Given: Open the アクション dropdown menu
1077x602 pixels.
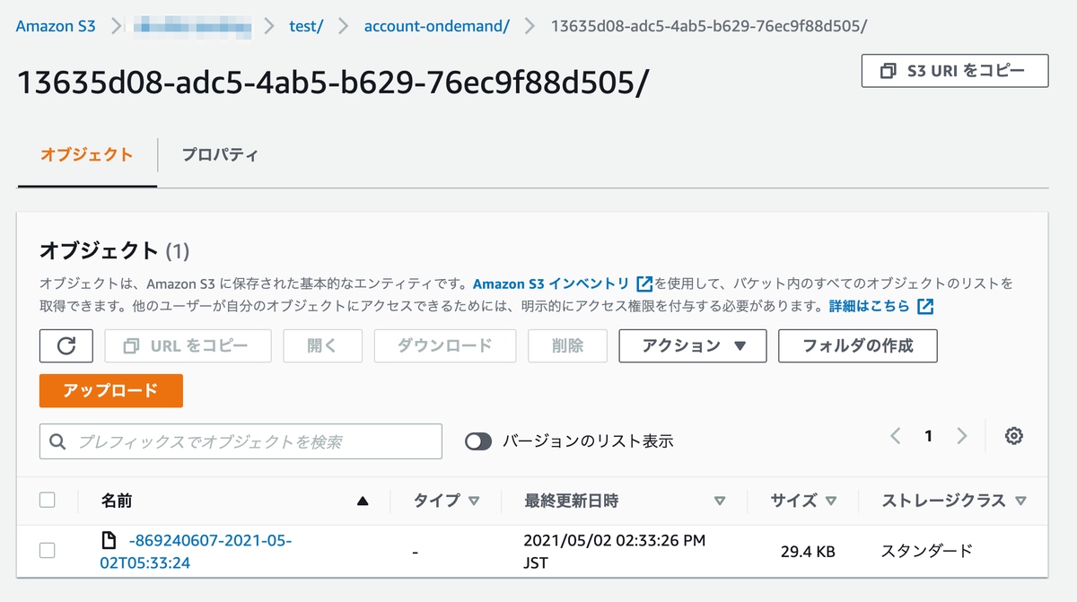Looking at the screenshot, I should click(x=693, y=345).
